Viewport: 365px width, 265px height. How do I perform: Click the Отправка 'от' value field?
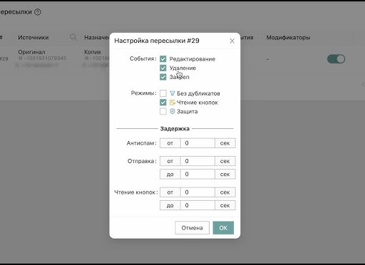click(197, 161)
